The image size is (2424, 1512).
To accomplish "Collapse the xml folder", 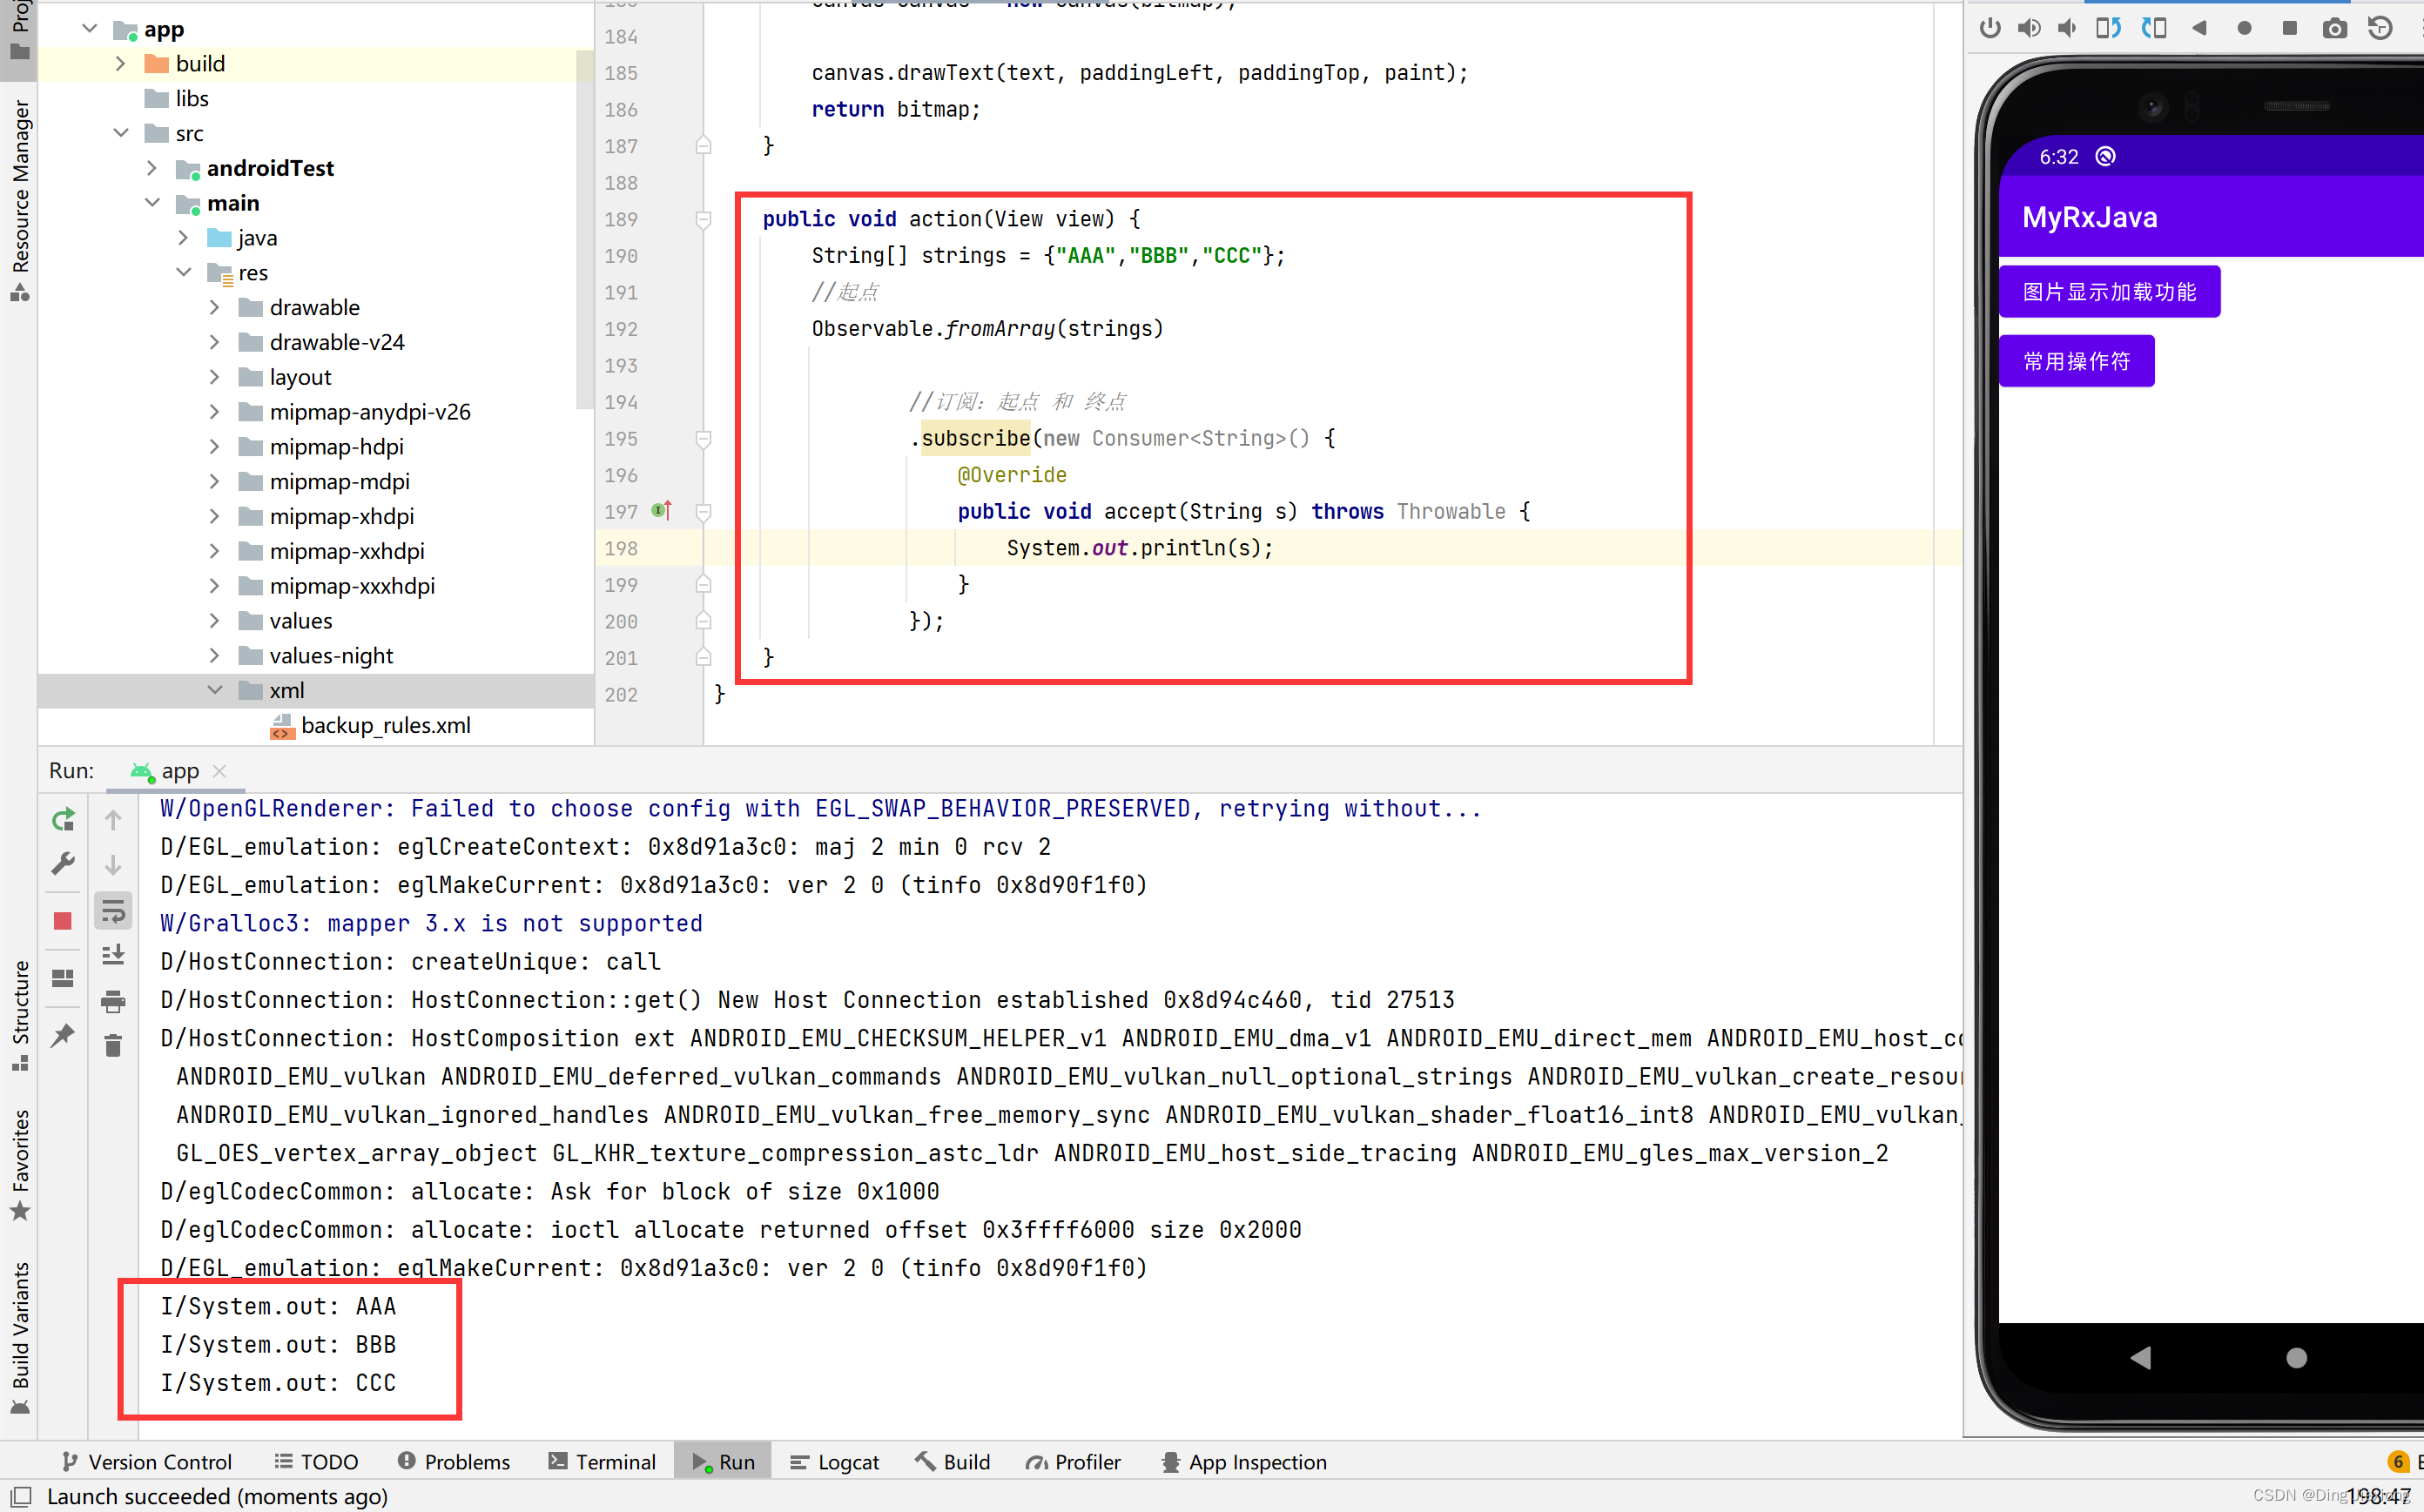I will click(214, 689).
